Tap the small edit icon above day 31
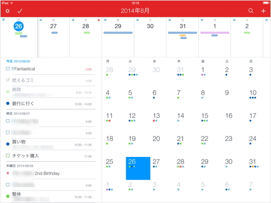Screen dimensions: 271x203 tap(170, 20)
